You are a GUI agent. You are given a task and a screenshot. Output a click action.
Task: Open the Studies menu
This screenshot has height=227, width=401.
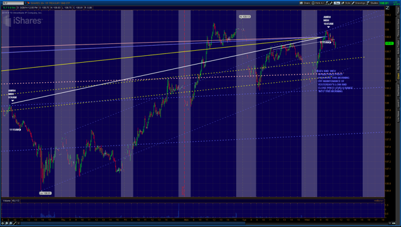tap(372, 3)
